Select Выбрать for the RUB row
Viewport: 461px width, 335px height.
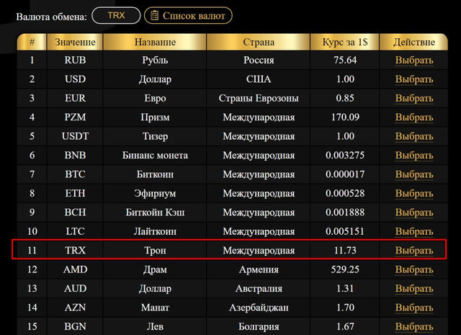point(414,61)
